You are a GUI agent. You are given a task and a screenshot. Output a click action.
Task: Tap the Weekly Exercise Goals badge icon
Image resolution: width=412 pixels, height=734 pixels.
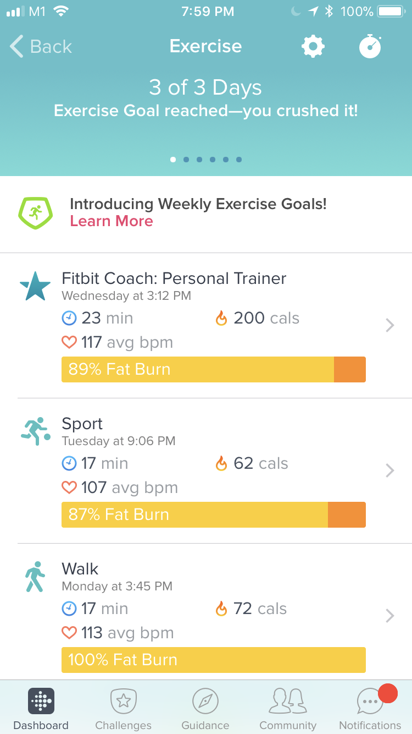click(x=36, y=212)
